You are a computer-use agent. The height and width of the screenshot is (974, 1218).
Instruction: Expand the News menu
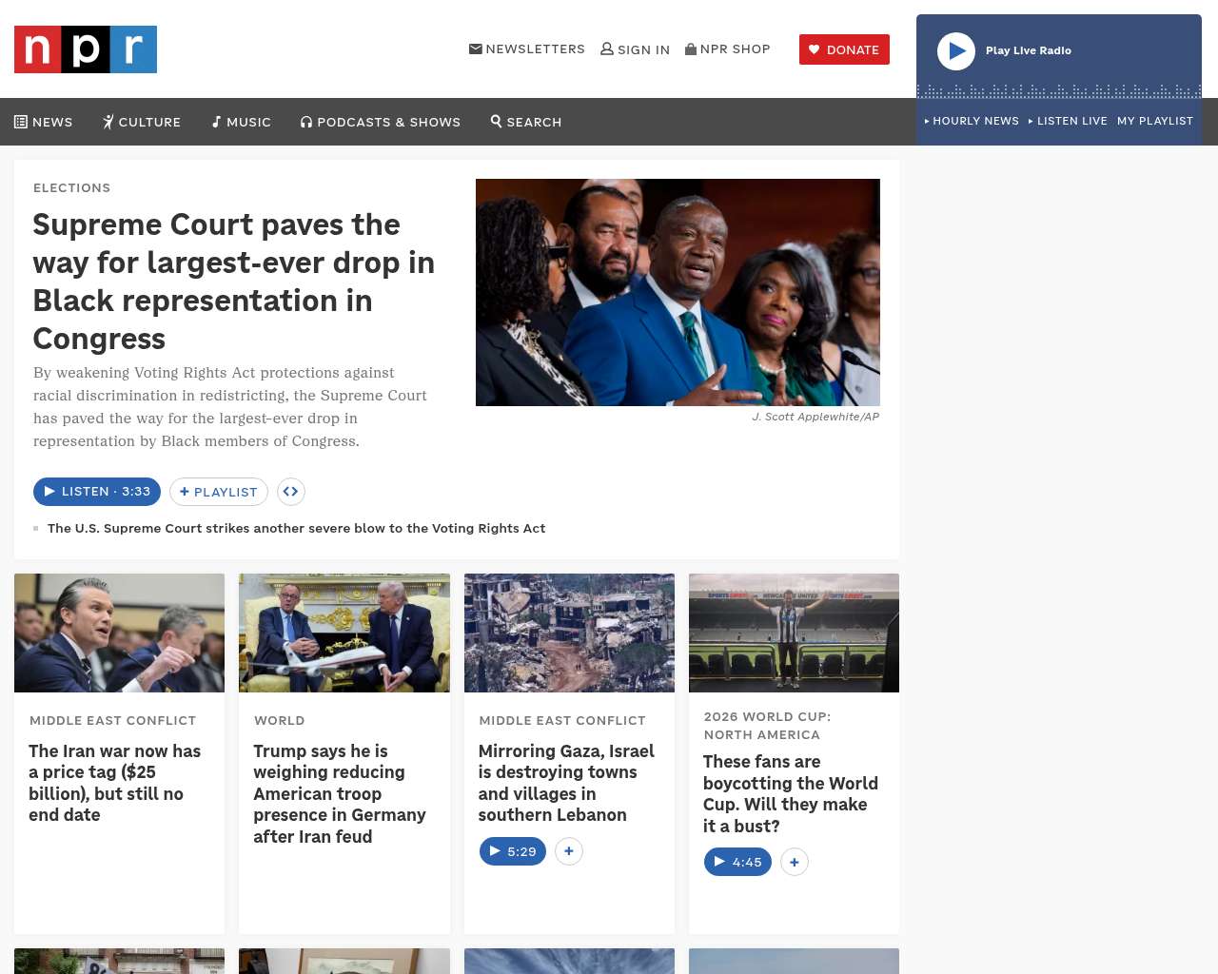(44, 122)
